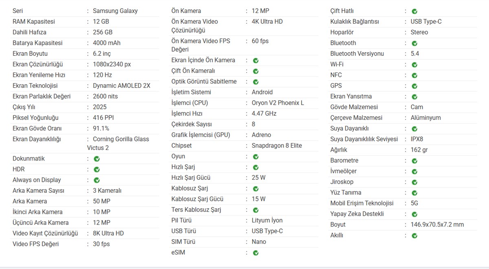489x269 pixels.
Task: Click the Optik Görüntü Sabitleme checkmark
Action: [256, 82]
